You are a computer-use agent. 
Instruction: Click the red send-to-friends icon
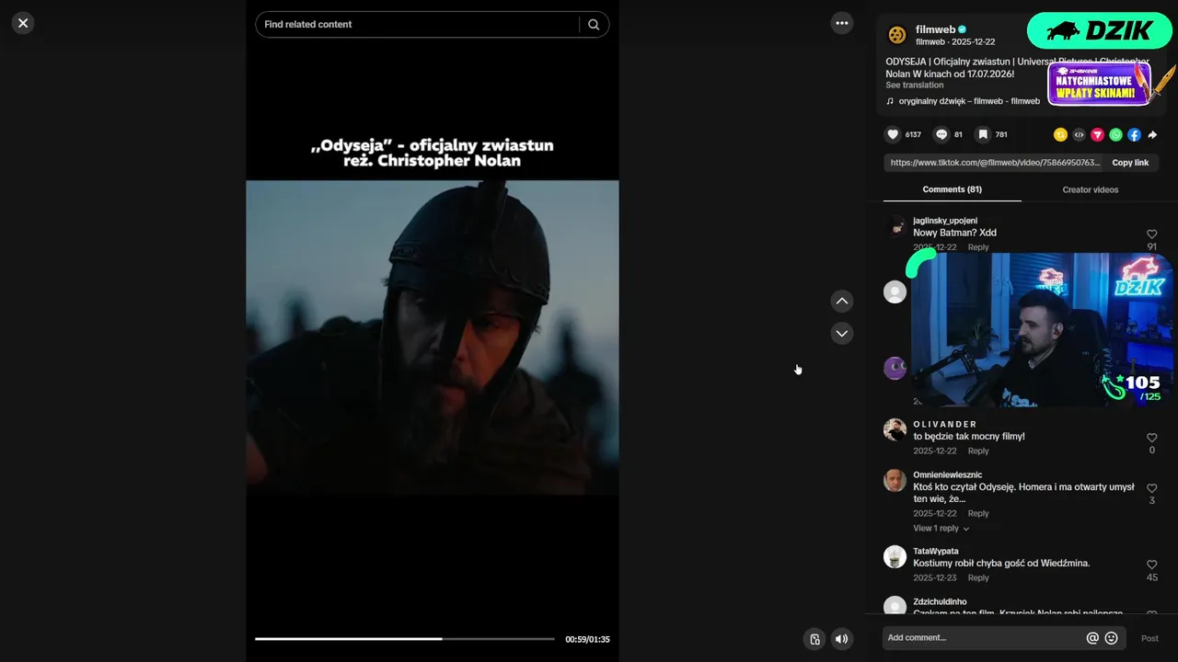pos(1097,134)
